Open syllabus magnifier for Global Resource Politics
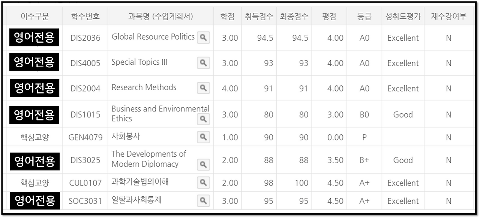Image resolution: width=480 pixels, height=218 pixels. [203, 37]
